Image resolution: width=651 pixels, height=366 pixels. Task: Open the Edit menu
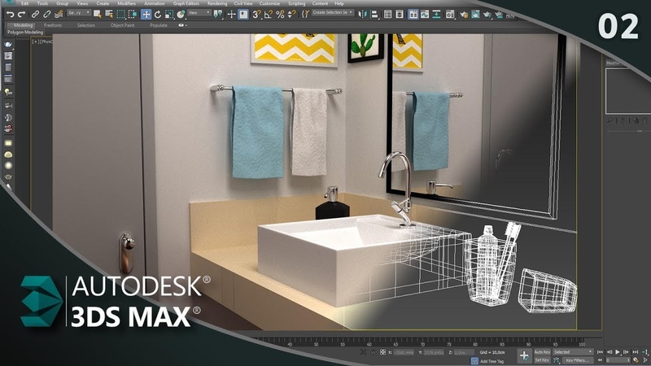[25, 3]
